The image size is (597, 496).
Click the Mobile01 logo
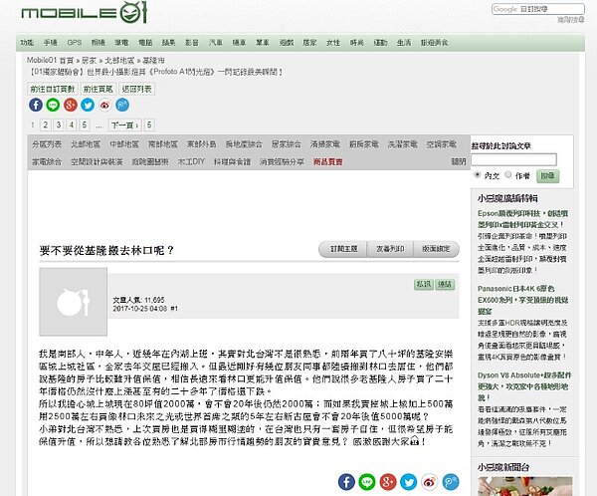pos(85,13)
